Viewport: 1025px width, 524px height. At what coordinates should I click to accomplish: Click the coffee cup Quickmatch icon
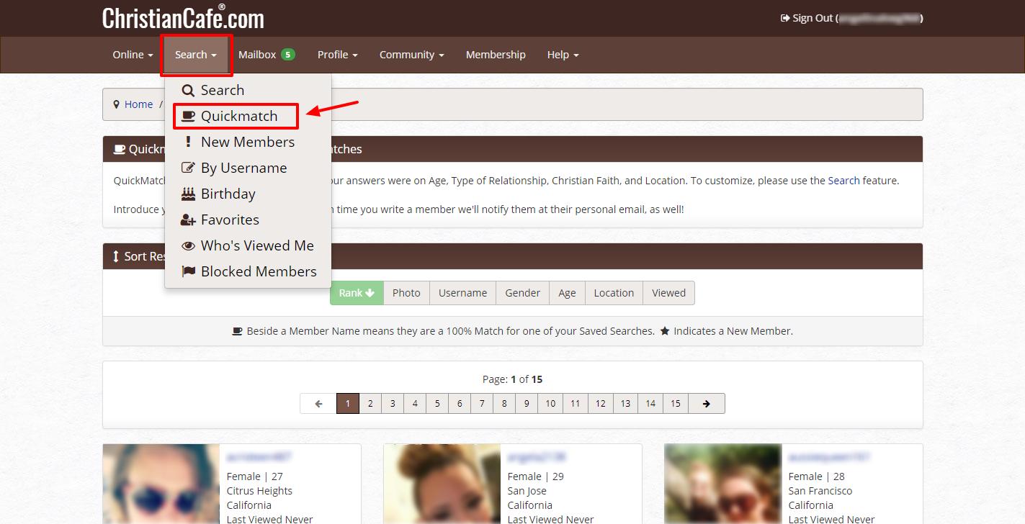tap(188, 116)
